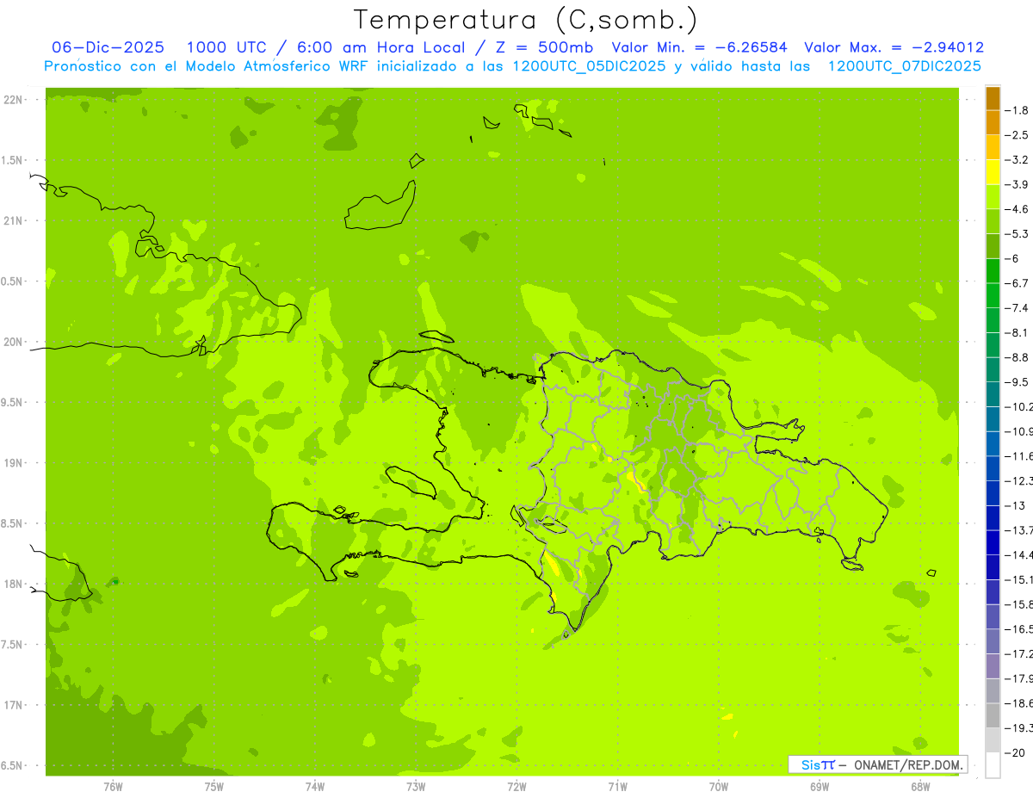Click the '-4.6' colorbar label
The height and width of the screenshot is (798, 1033).
click(x=1017, y=209)
